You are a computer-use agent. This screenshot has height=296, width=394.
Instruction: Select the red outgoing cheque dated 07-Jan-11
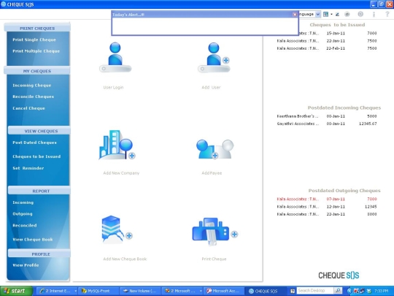(327, 199)
